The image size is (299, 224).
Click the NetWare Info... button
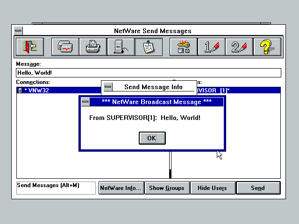(121, 188)
